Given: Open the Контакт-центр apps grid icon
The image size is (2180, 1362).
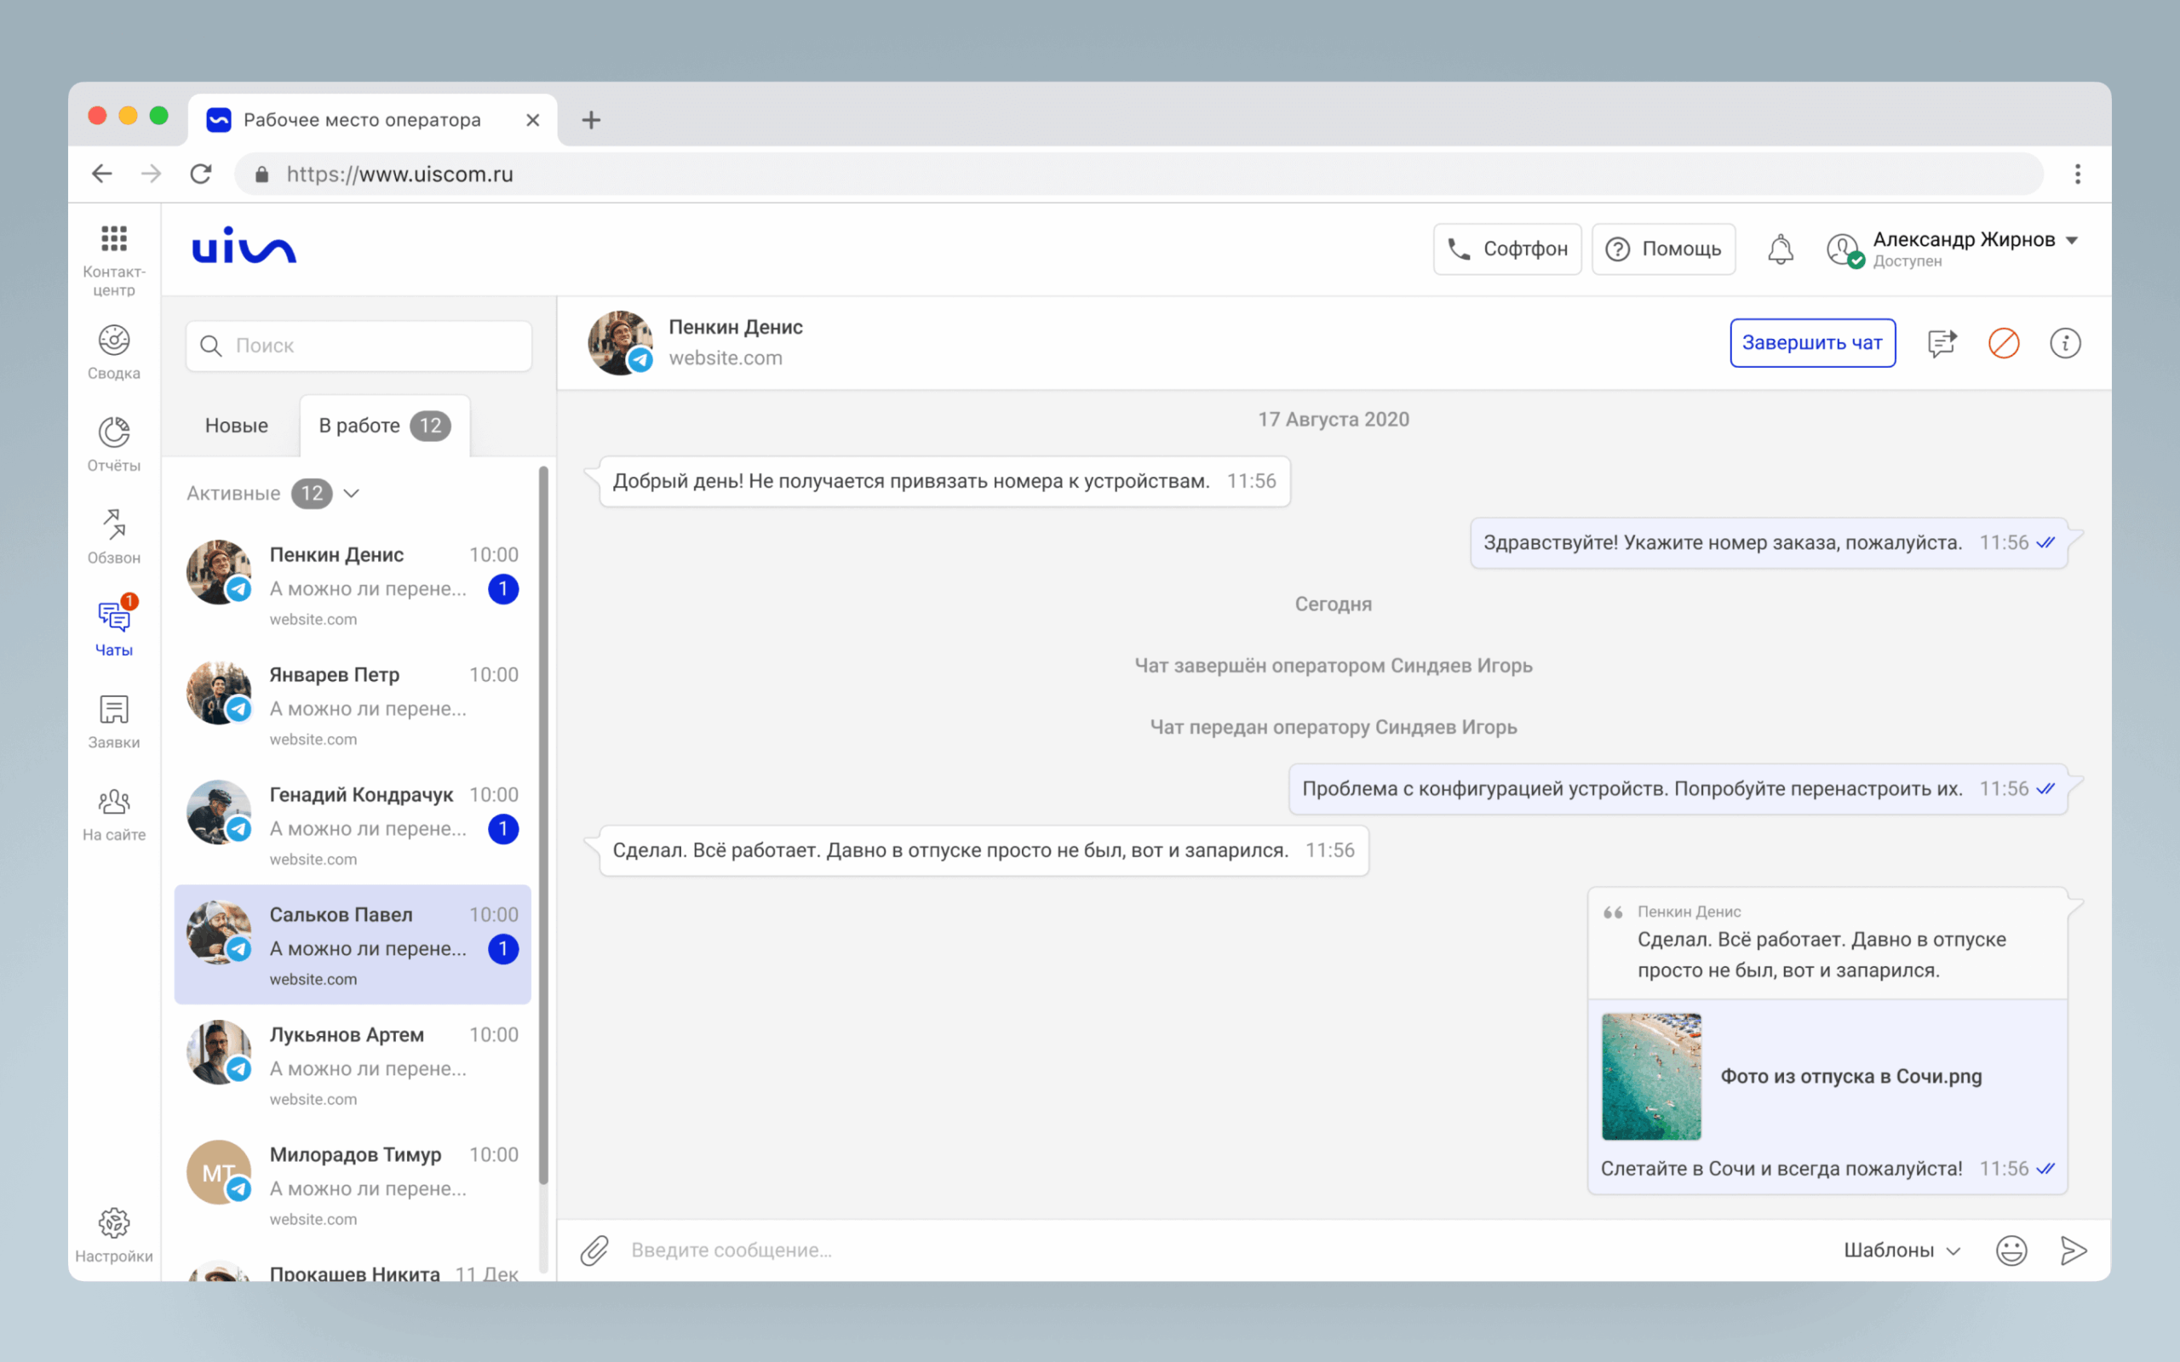Looking at the screenshot, I should pos(113,238).
